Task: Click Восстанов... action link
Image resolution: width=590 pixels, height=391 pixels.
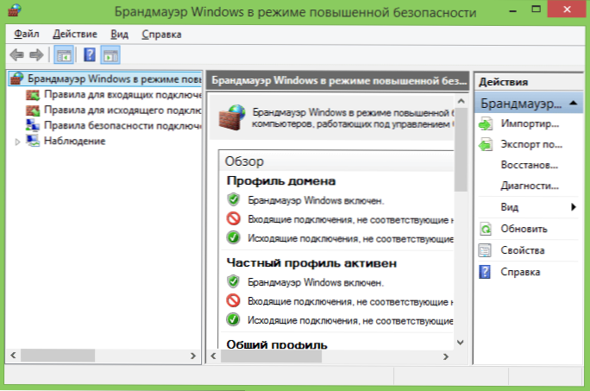Action: pos(529,165)
